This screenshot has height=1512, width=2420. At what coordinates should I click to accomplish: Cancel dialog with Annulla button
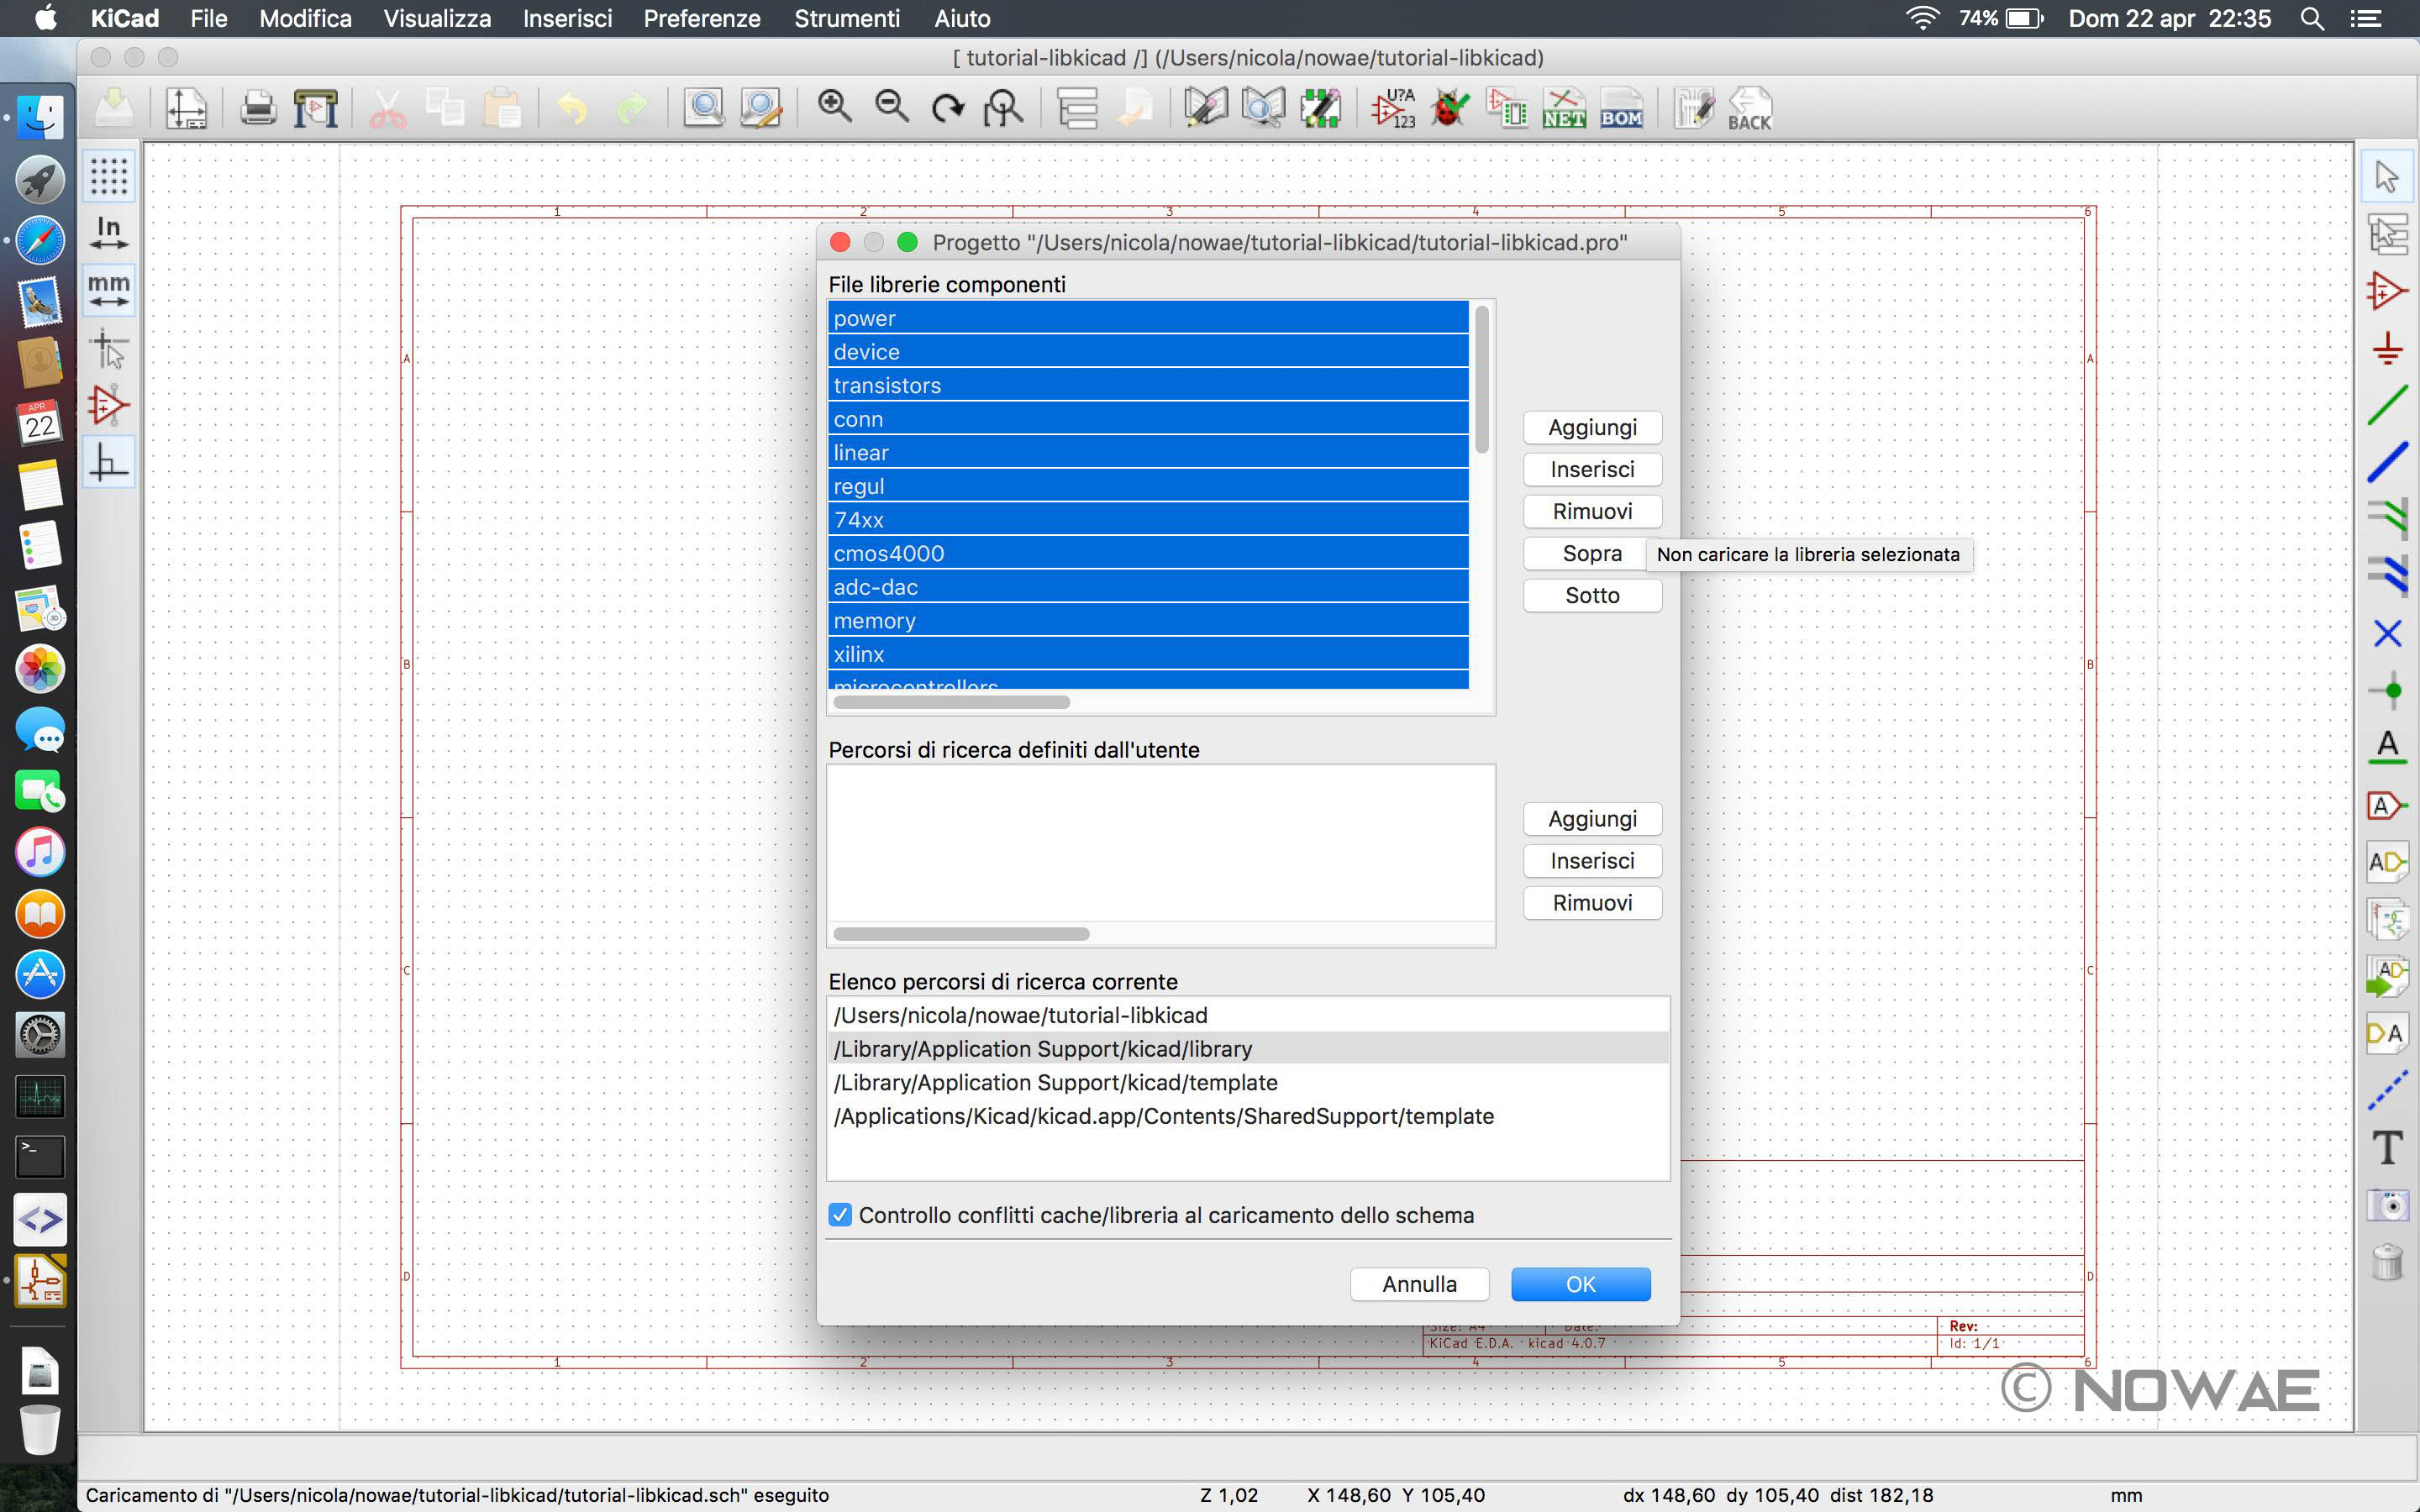(1419, 1284)
